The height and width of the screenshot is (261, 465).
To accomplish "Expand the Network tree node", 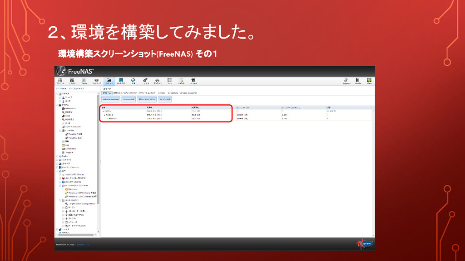I will tap(57, 160).
